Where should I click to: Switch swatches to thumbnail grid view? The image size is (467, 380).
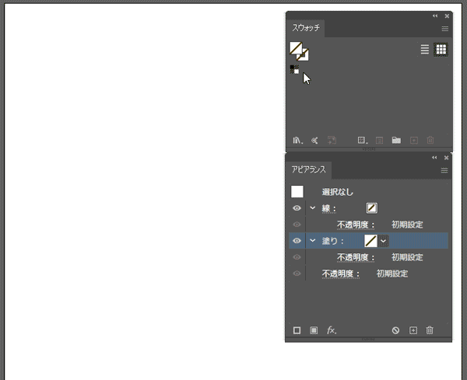coord(441,49)
